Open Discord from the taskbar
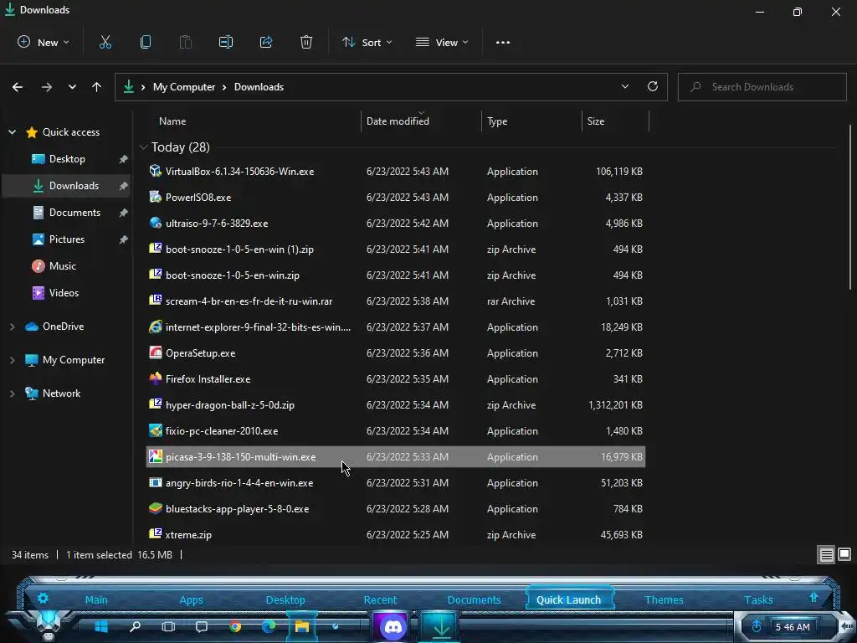 (393, 626)
